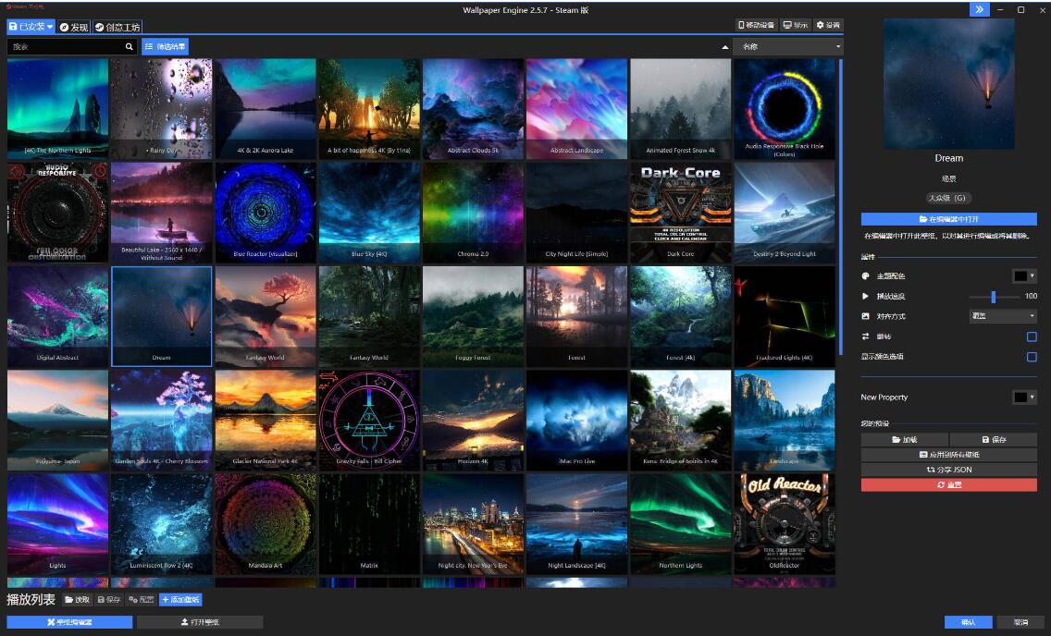
Task: Click the 大众级 (G) rating tag
Action: [948, 198]
